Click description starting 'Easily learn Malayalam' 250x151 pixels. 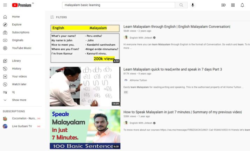coord(183,87)
